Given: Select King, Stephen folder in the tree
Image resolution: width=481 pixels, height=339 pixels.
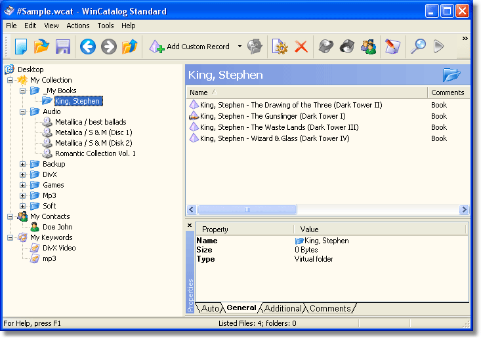Looking at the screenshot, I should tap(78, 101).
